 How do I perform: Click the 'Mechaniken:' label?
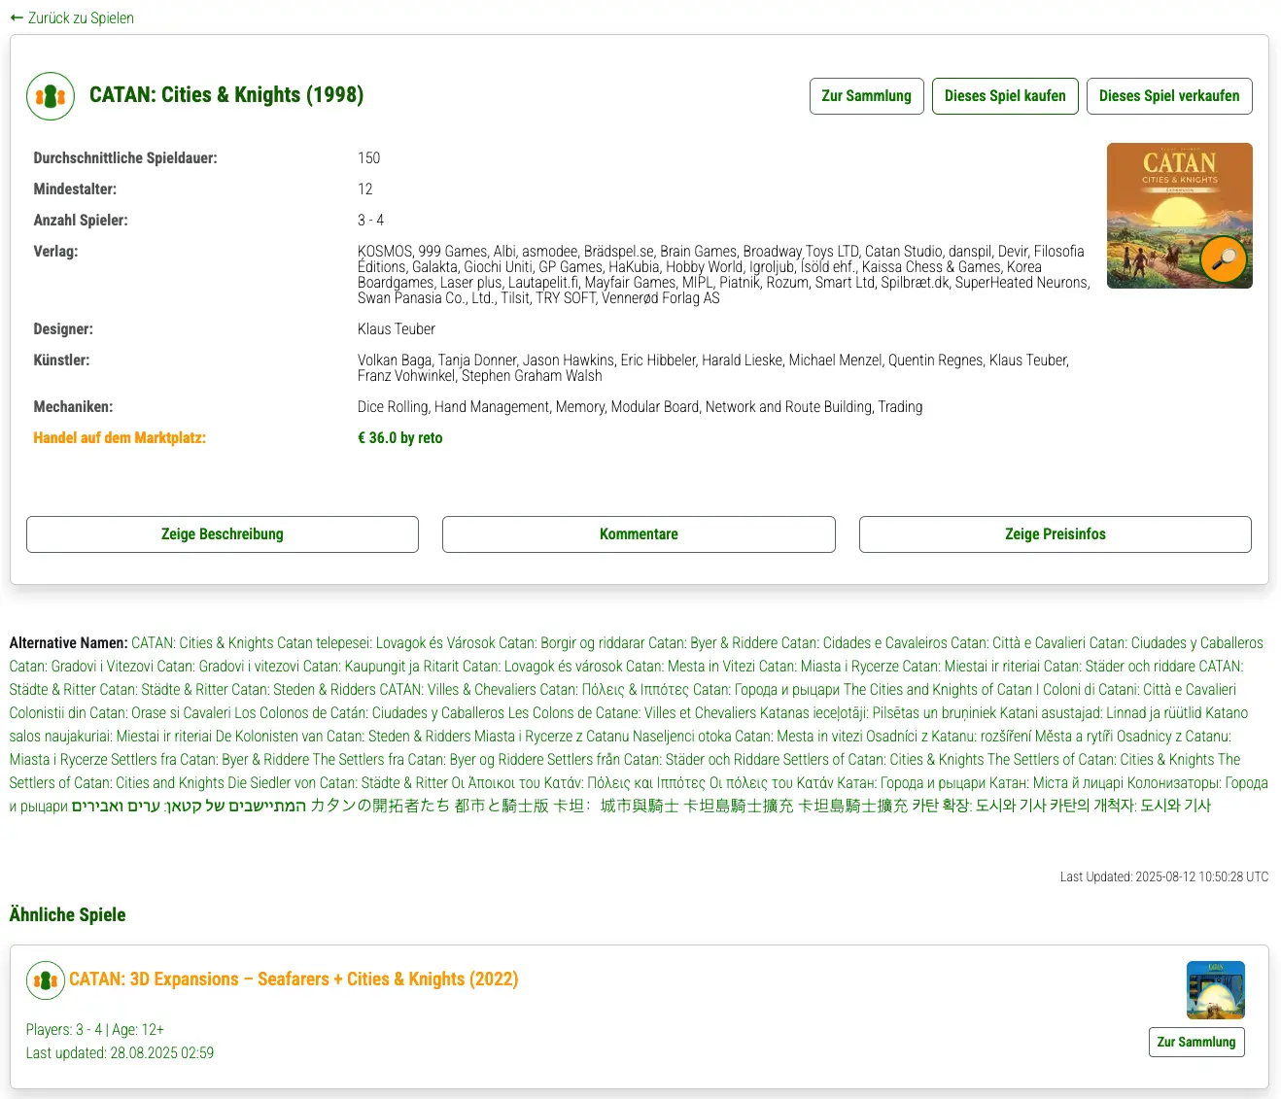(73, 407)
